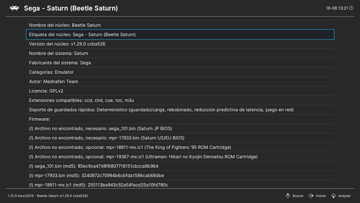Select the 'Autor: Mednafen Team' row
Viewport: 360px width, 203px height.
tap(180, 81)
